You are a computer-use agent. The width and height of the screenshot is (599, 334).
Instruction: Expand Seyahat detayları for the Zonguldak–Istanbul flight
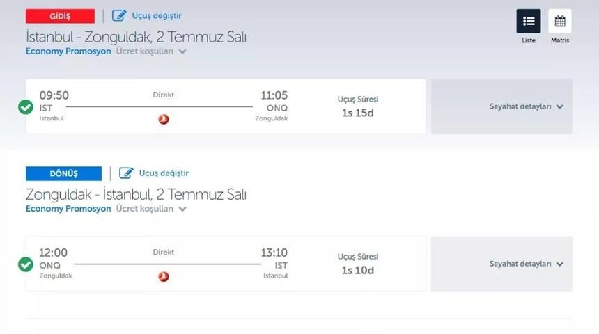(x=526, y=264)
